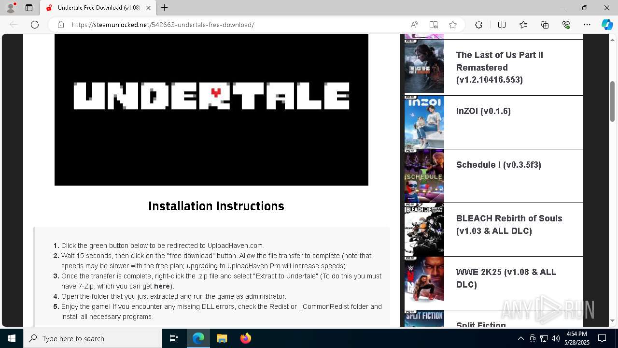The height and width of the screenshot is (348, 618).
Task: Open File Explorer from taskbar
Action: tap(222, 338)
